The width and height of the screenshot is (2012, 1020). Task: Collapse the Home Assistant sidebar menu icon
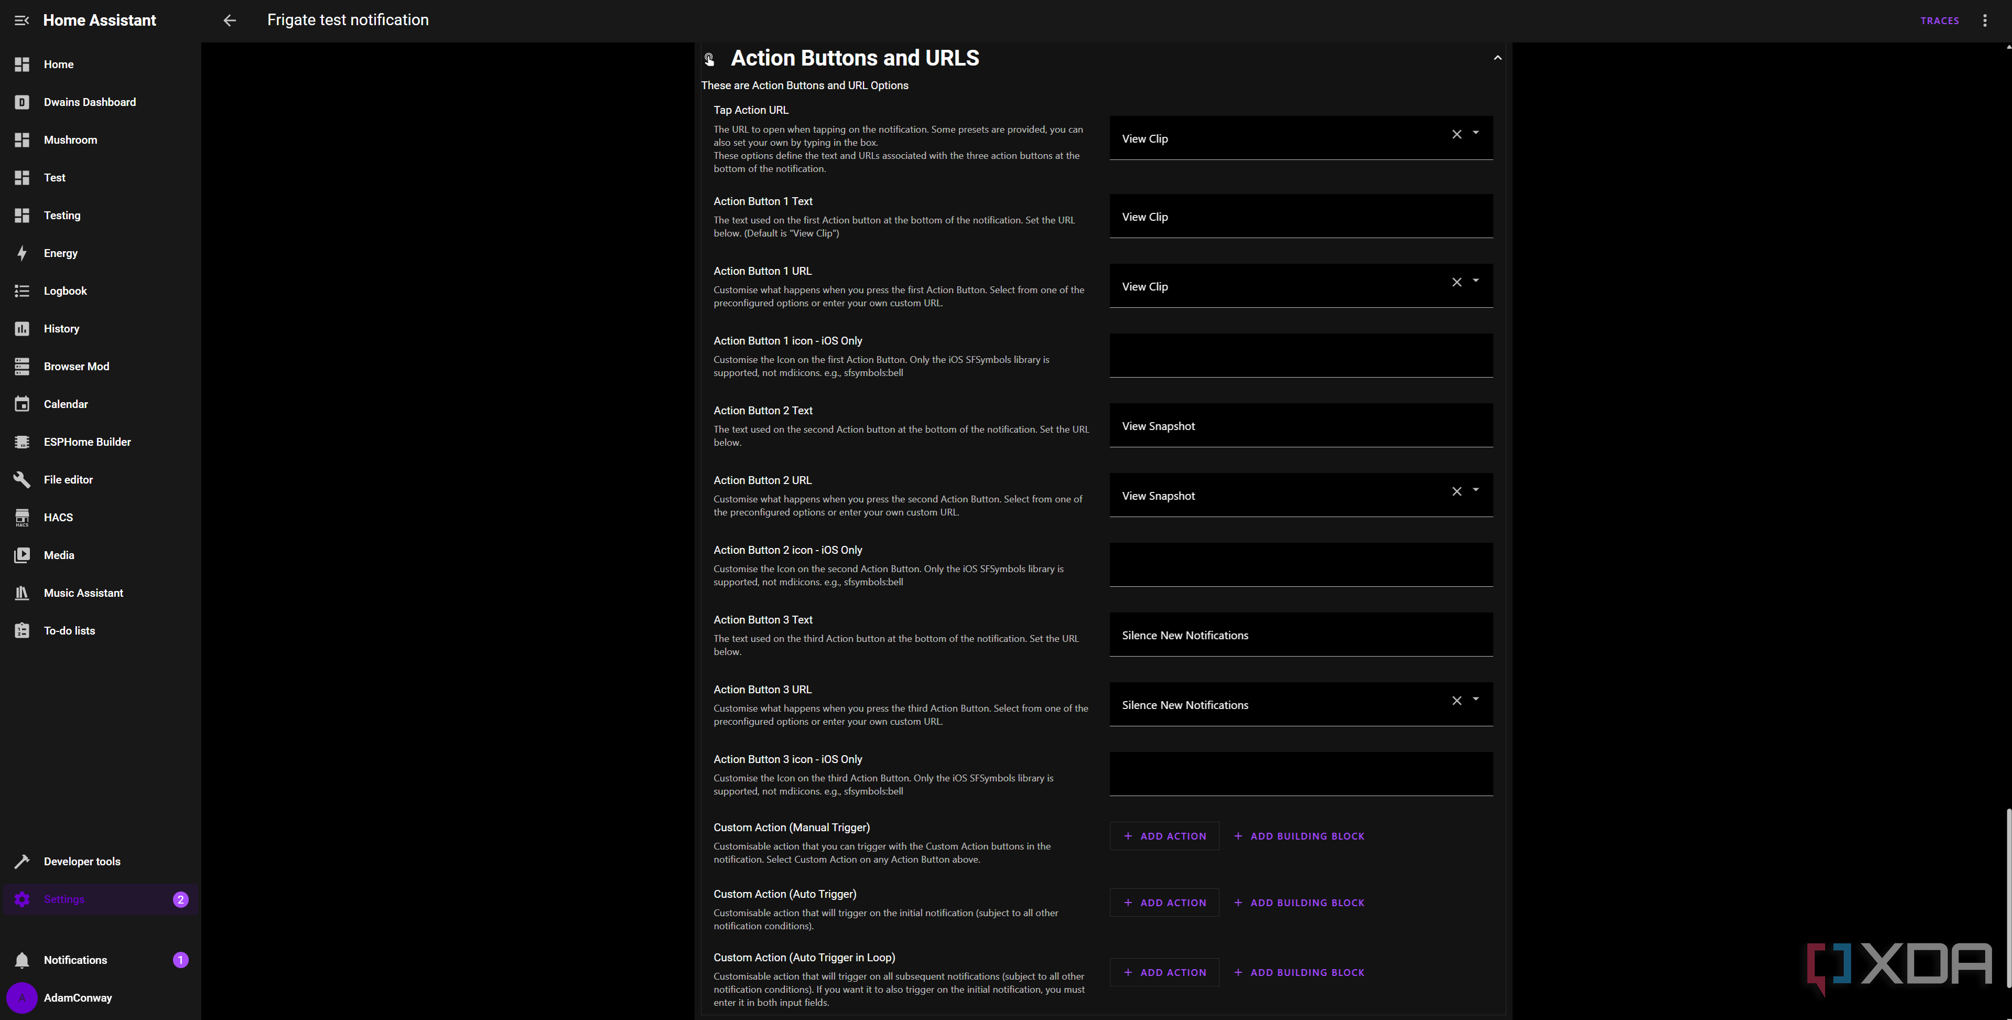point(22,20)
